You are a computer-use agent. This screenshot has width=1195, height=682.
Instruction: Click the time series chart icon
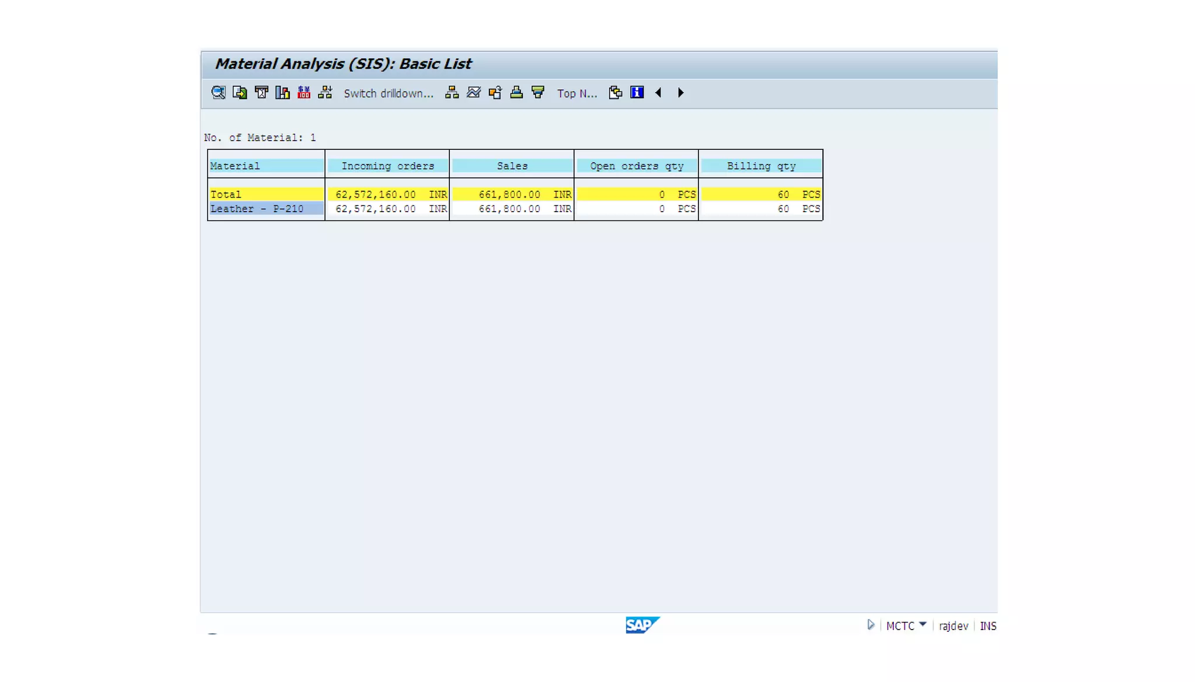pyautogui.click(x=474, y=93)
